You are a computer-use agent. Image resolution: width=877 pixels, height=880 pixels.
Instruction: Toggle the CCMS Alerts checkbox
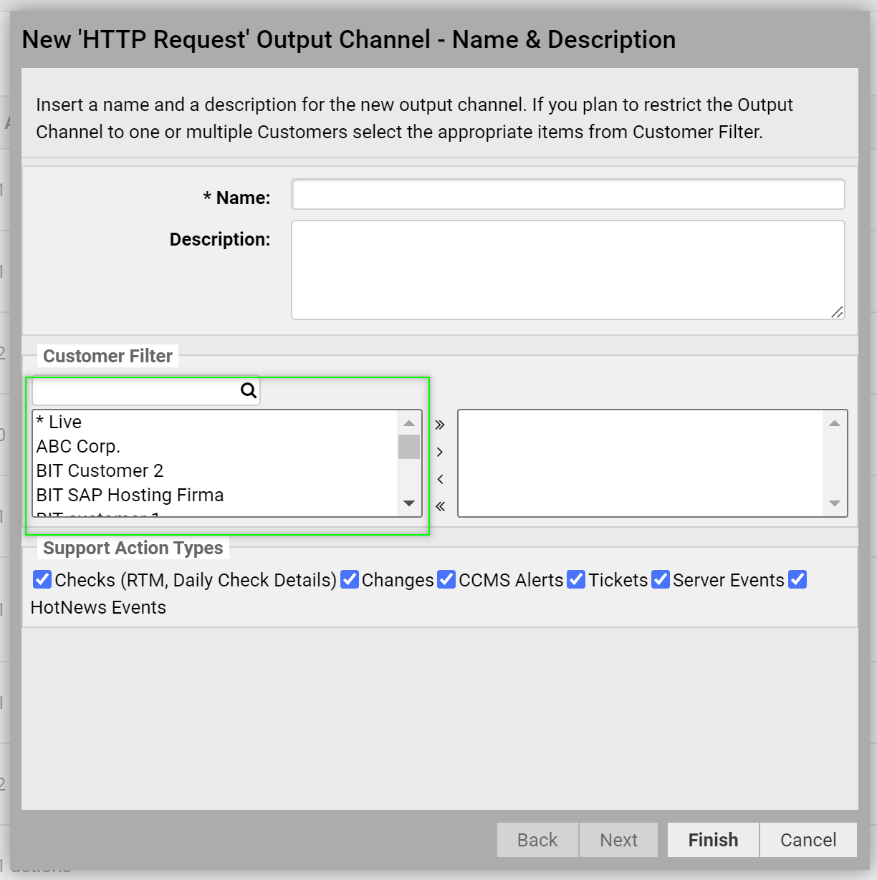tap(446, 579)
